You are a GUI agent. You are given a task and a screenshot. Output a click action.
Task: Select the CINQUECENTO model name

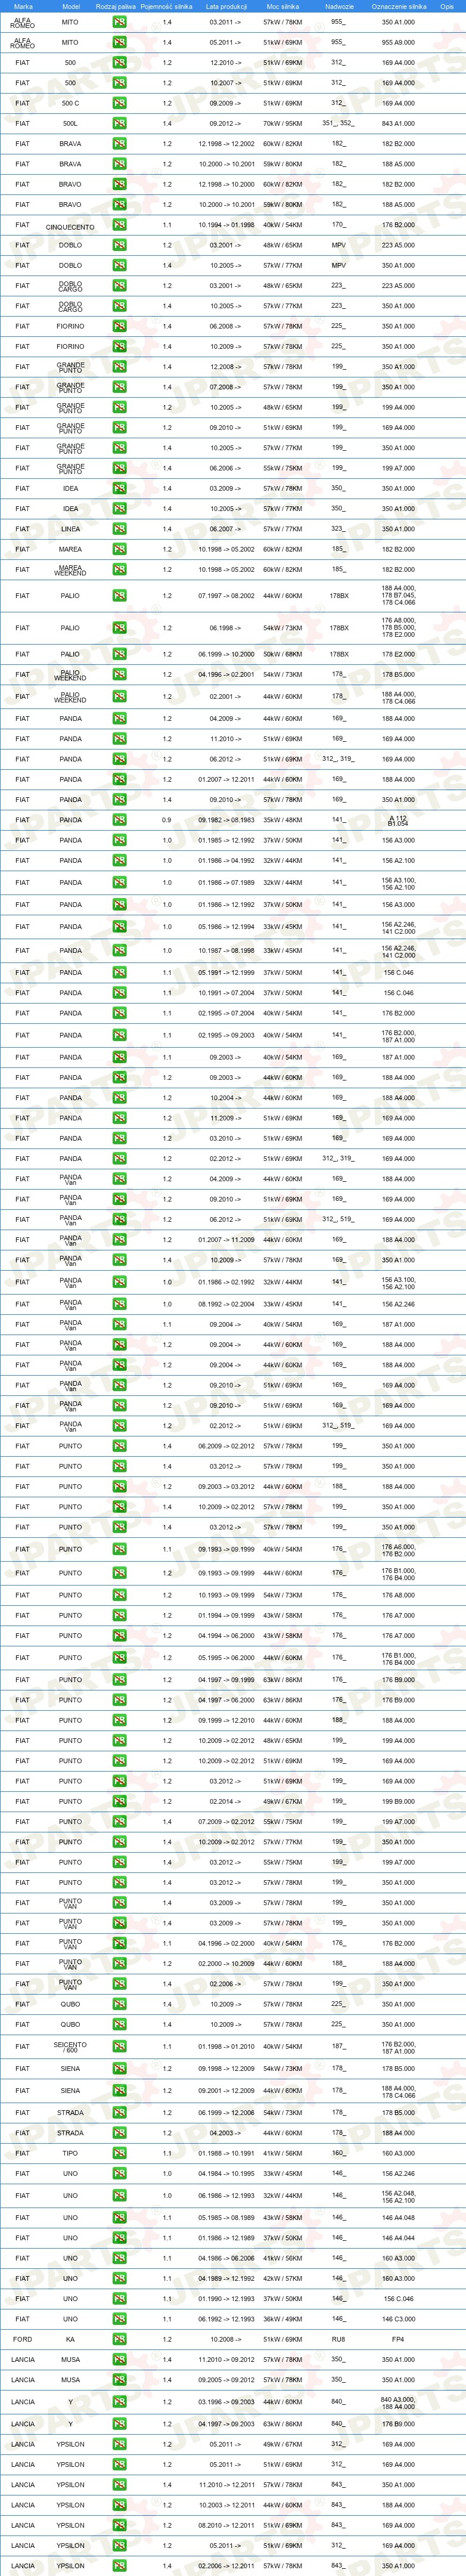[70, 227]
